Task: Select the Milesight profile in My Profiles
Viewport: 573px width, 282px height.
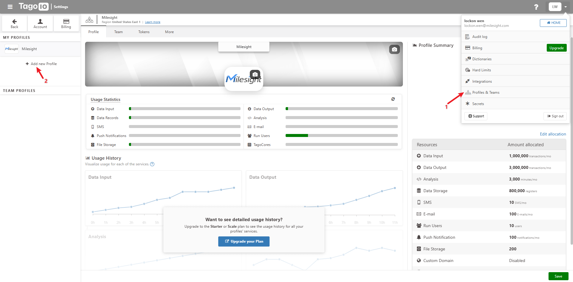Action: point(40,49)
